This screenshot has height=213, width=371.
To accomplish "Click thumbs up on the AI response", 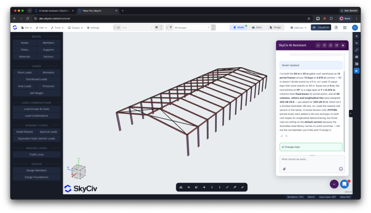I will pyautogui.click(x=282, y=136).
